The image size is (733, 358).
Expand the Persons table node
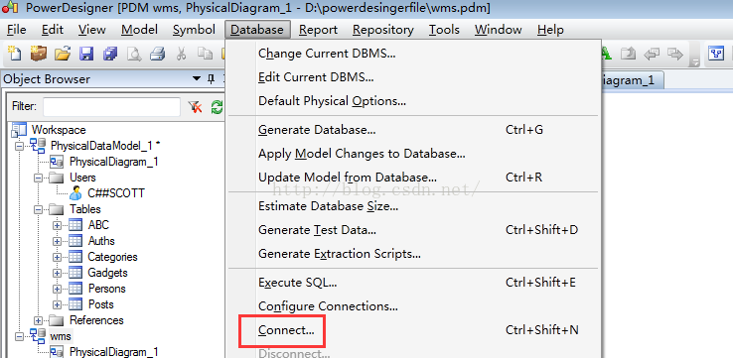57,289
